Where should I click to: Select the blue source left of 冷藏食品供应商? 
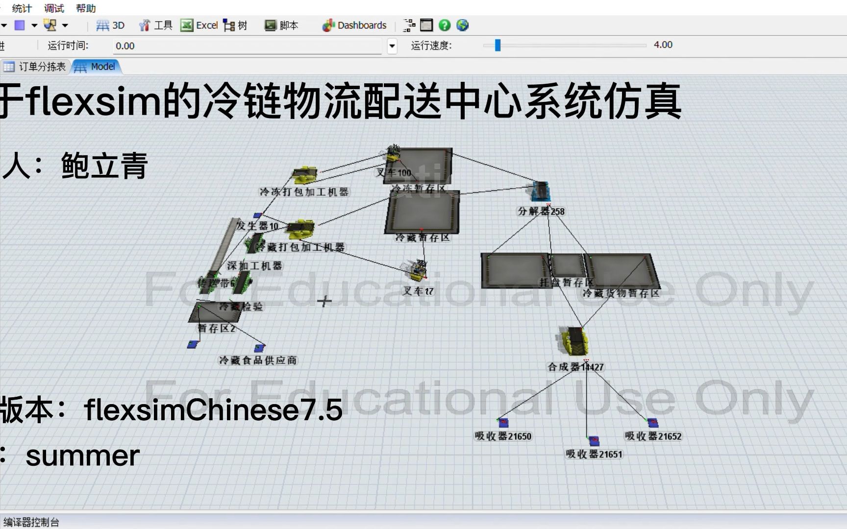point(193,345)
